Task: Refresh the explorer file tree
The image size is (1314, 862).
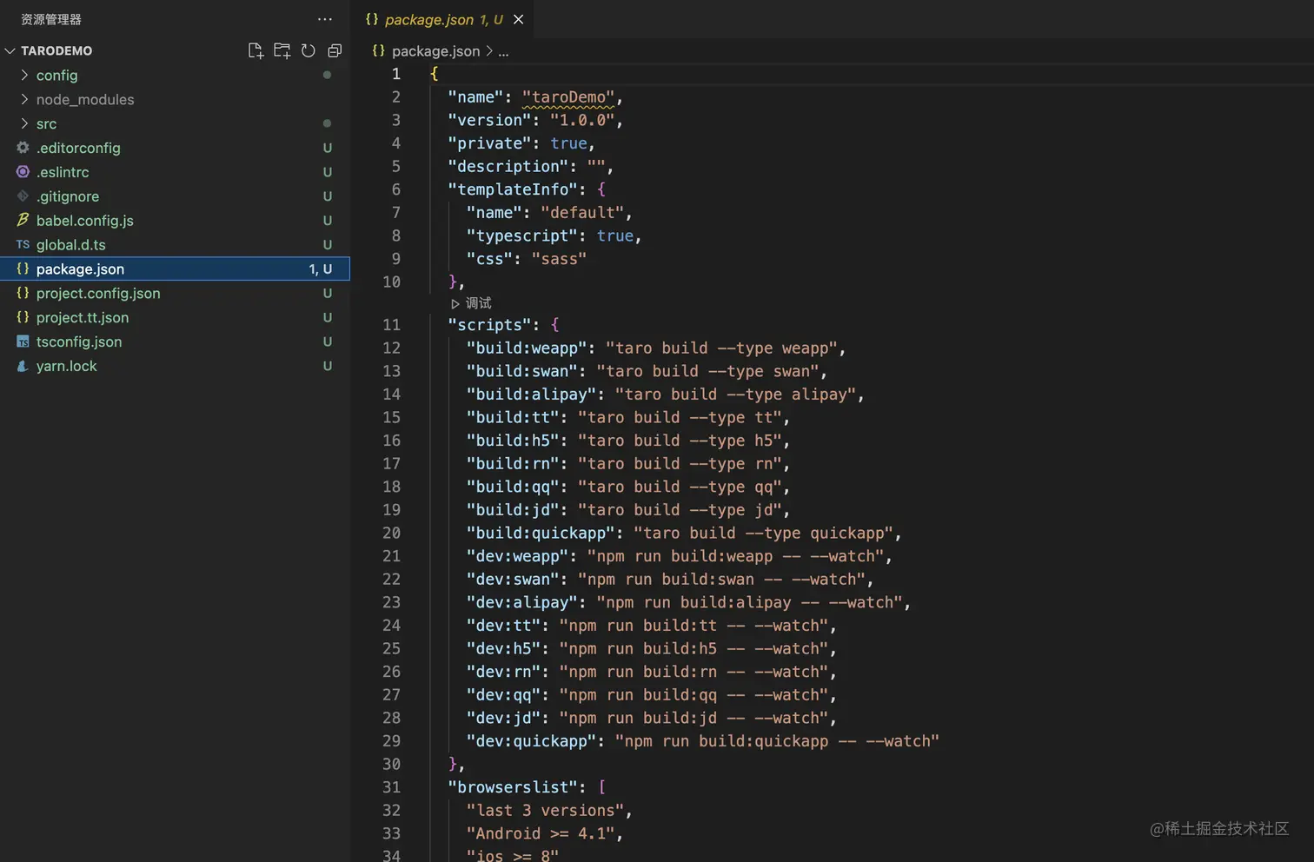Action: tap(309, 50)
